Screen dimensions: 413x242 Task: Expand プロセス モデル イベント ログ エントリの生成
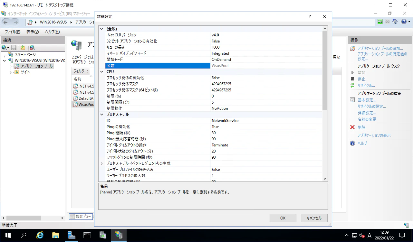pos(102,163)
